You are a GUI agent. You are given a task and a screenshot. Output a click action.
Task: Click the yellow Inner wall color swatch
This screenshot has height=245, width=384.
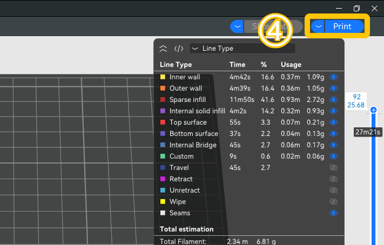pos(163,77)
